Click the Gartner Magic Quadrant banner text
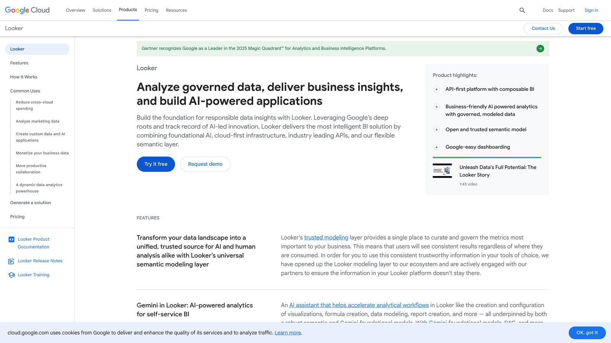This screenshot has height=343, width=611. tap(264, 48)
